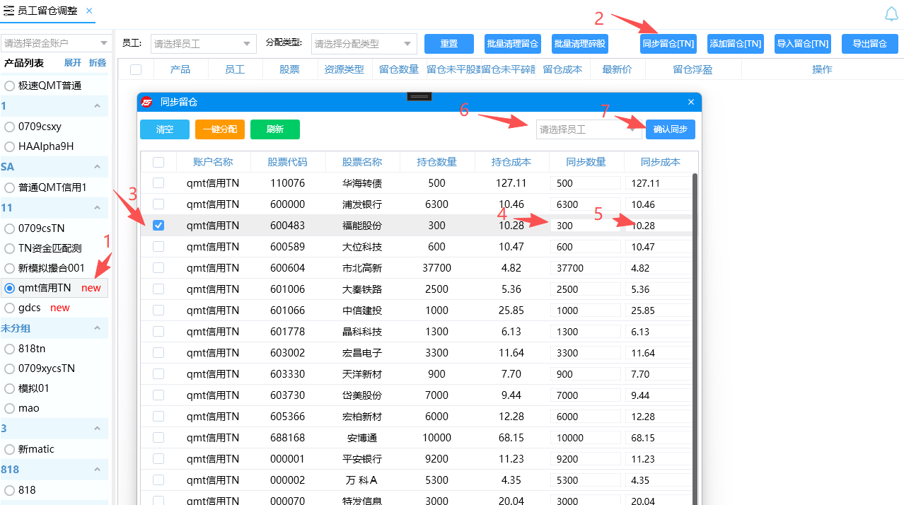Click the green 刷新 button

pyautogui.click(x=275, y=129)
